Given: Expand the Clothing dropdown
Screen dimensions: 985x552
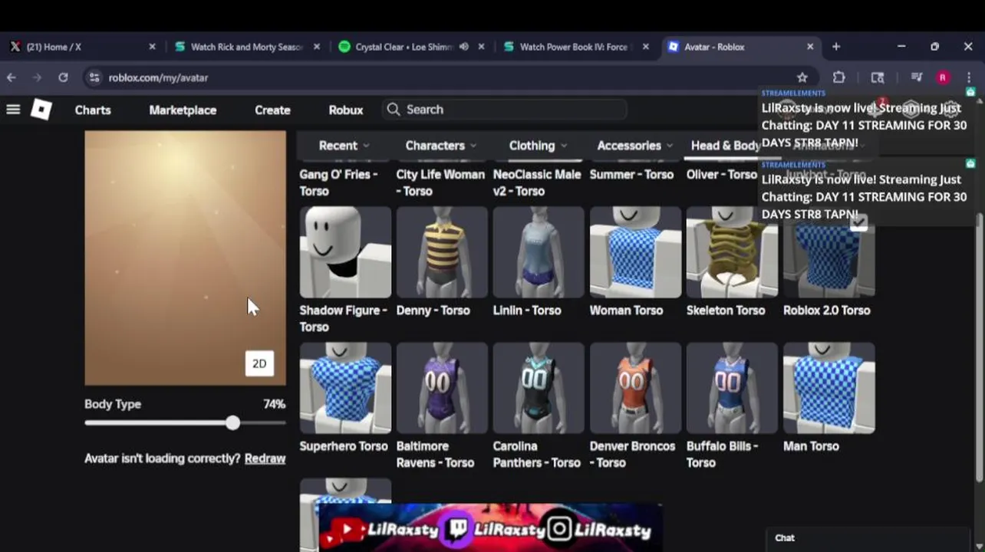Looking at the screenshot, I should (539, 146).
